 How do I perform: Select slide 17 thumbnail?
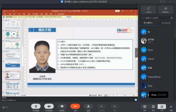[13, 86]
